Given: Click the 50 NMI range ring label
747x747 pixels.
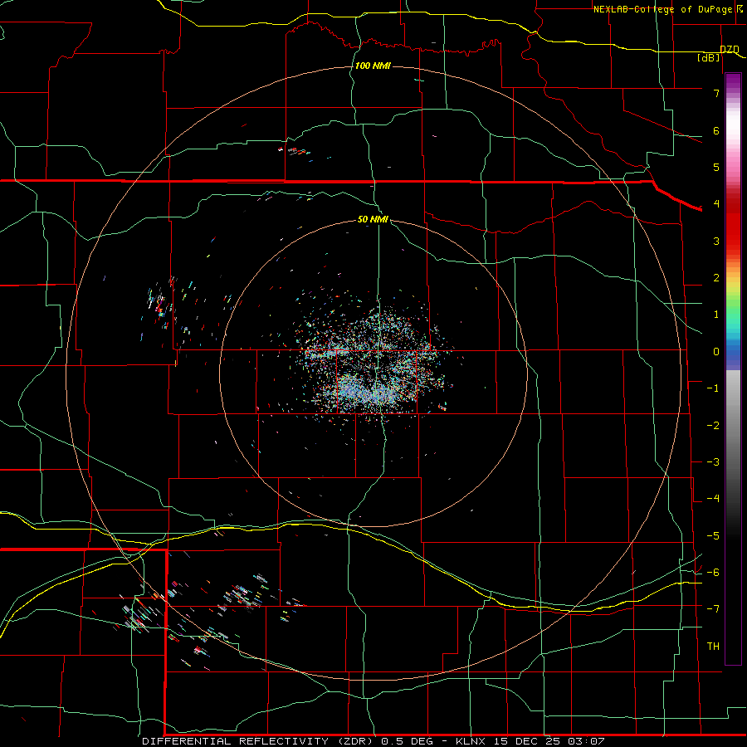Looking at the screenshot, I should click(373, 219).
